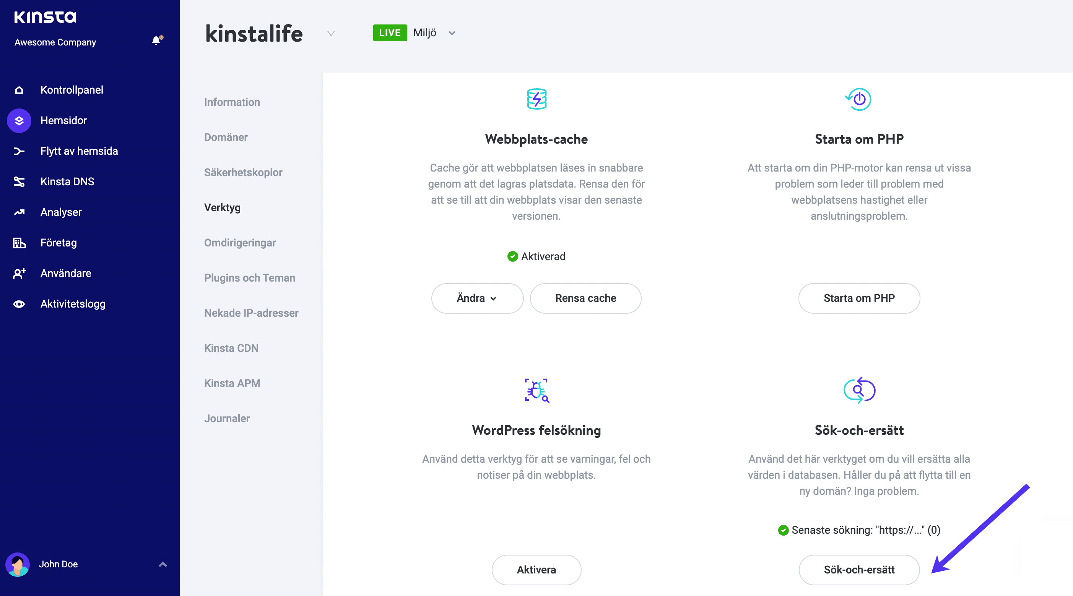This screenshot has width=1073, height=596.
Task: Click the LIVE environment badge
Action: pyautogui.click(x=390, y=33)
